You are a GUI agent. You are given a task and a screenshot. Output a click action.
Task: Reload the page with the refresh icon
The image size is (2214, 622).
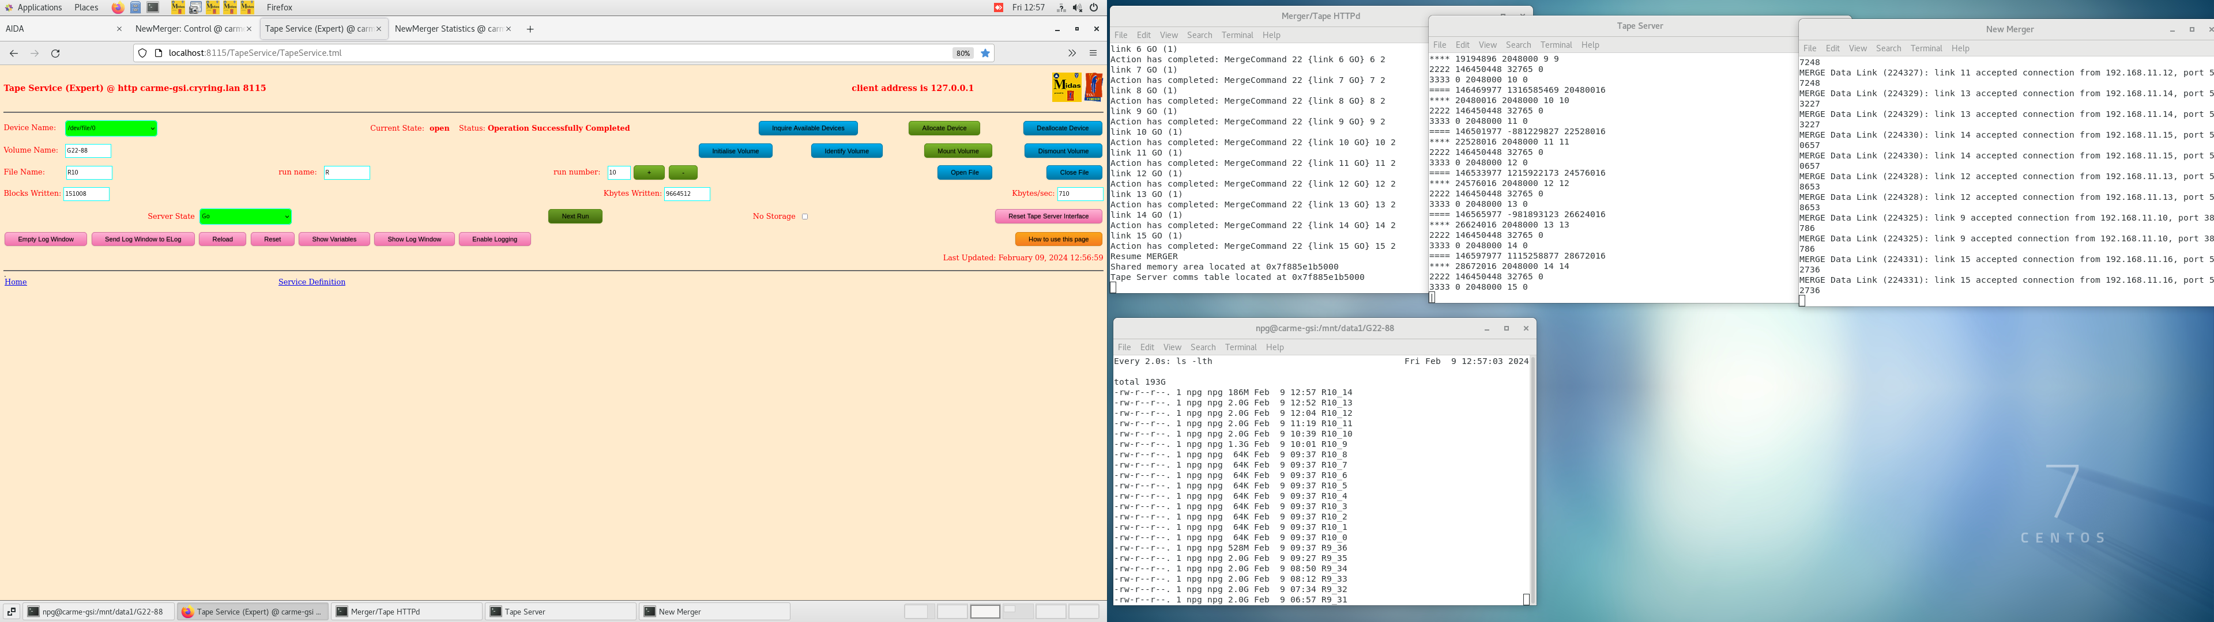pos(56,53)
